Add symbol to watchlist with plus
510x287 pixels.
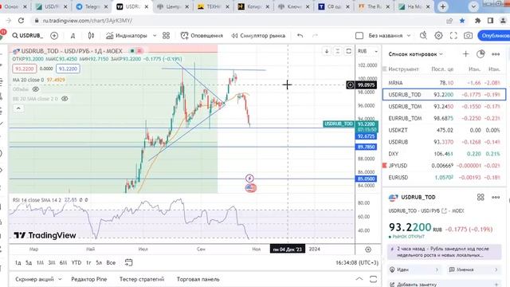click(465, 54)
